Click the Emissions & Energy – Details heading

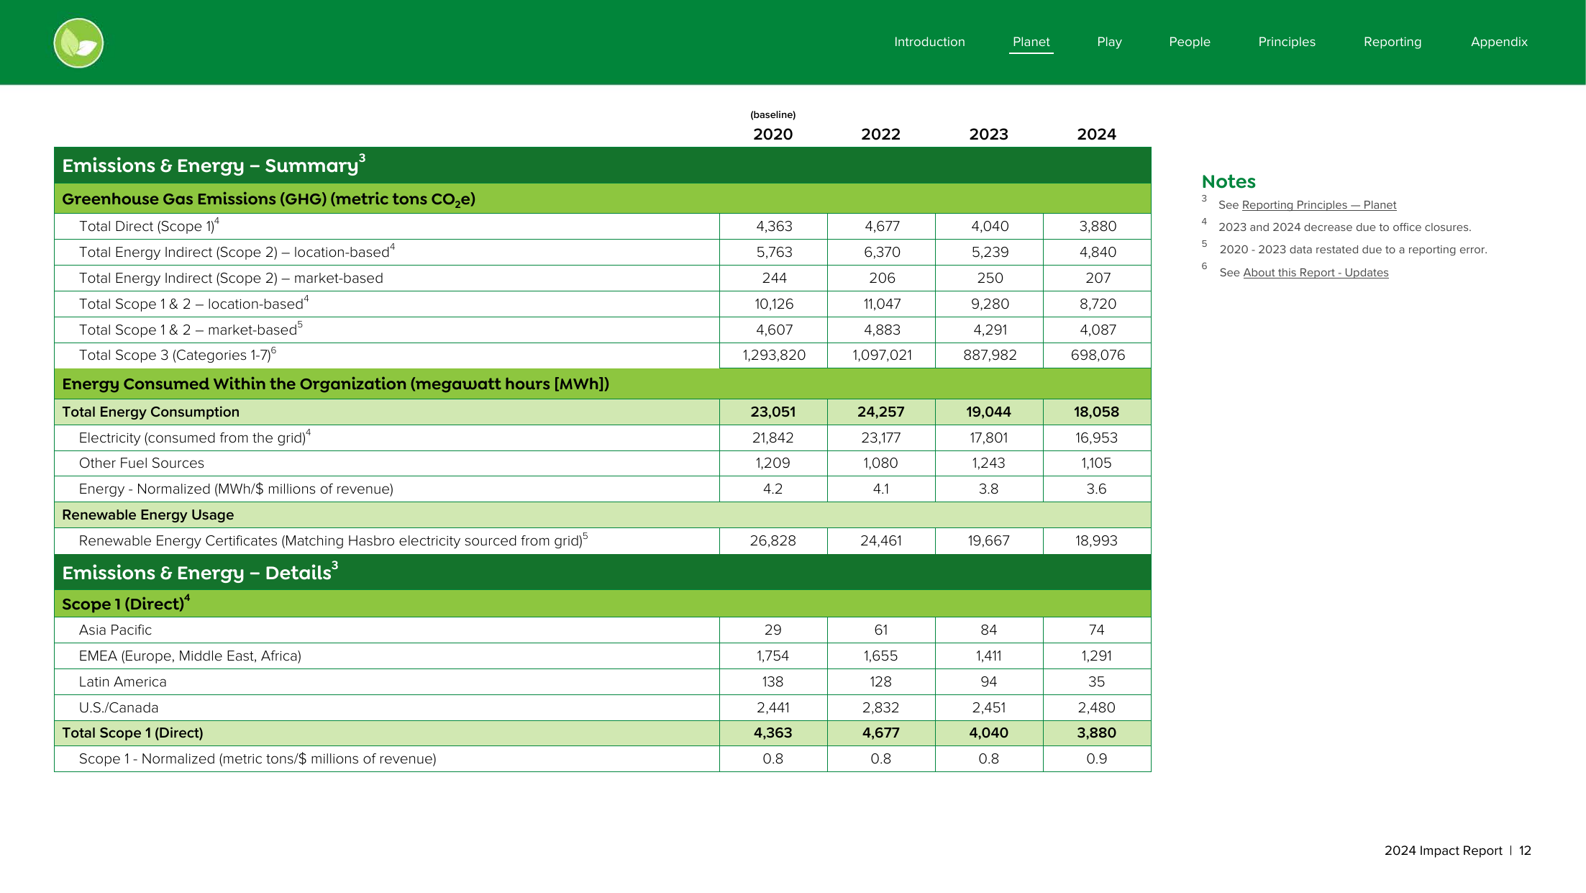pyautogui.click(x=200, y=572)
